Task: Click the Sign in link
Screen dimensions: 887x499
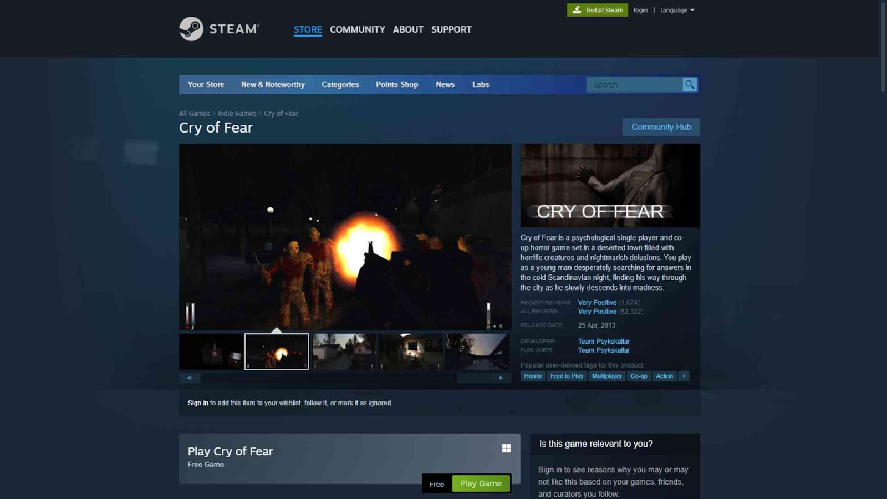Action: tap(198, 403)
